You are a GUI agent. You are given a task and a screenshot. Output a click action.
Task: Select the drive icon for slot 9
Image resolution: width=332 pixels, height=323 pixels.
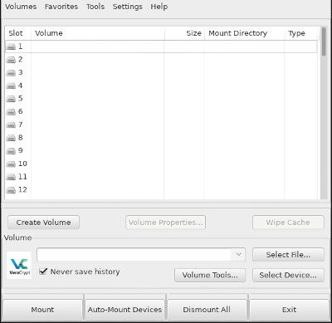click(x=11, y=150)
